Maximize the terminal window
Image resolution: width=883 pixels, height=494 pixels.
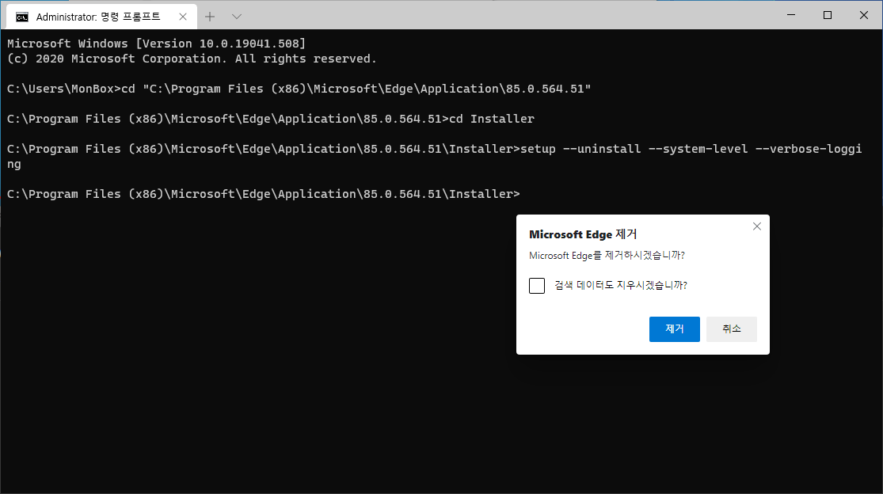[828, 15]
